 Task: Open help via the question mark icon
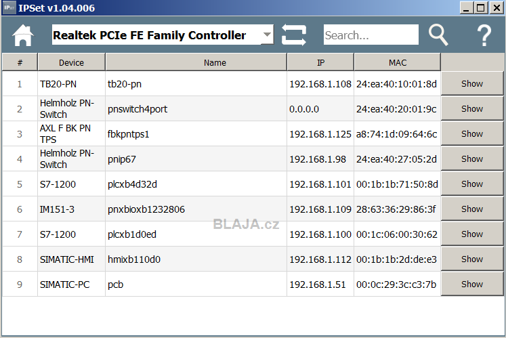[x=484, y=35]
